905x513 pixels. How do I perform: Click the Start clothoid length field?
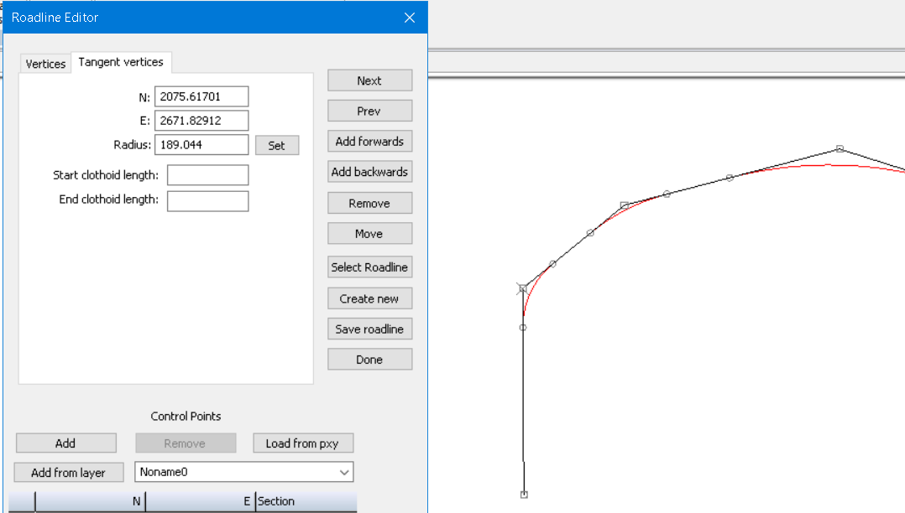(207, 175)
